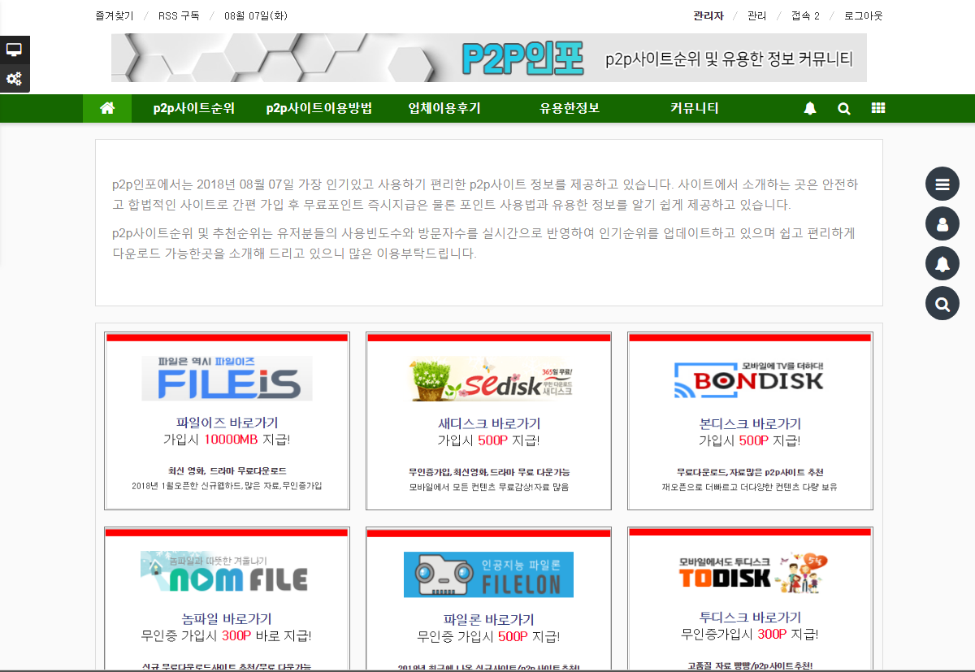The width and height of the screenshot is (975, 672).
Task: Click the home icon in green navbar
Action: pos(107,109)
